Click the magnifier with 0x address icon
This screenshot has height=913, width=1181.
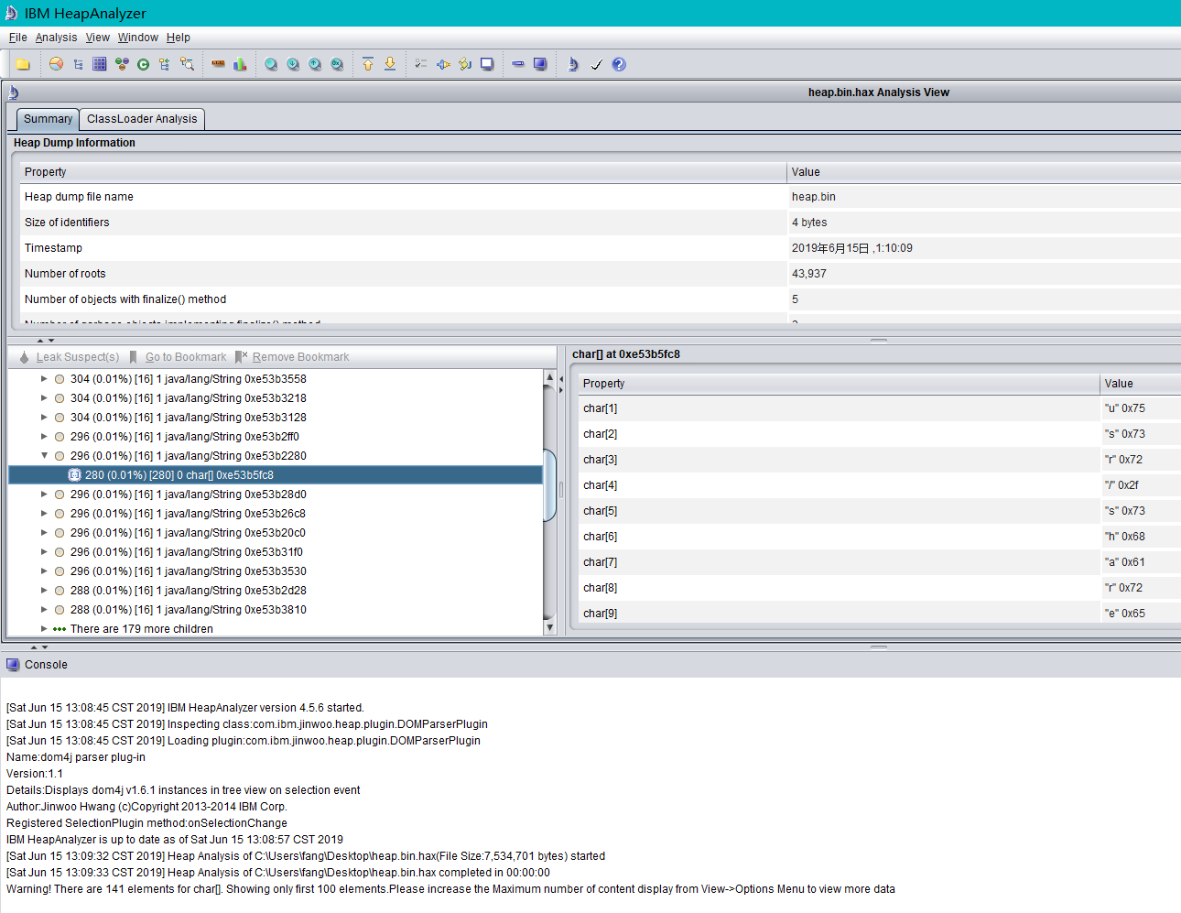pos(337,64)
